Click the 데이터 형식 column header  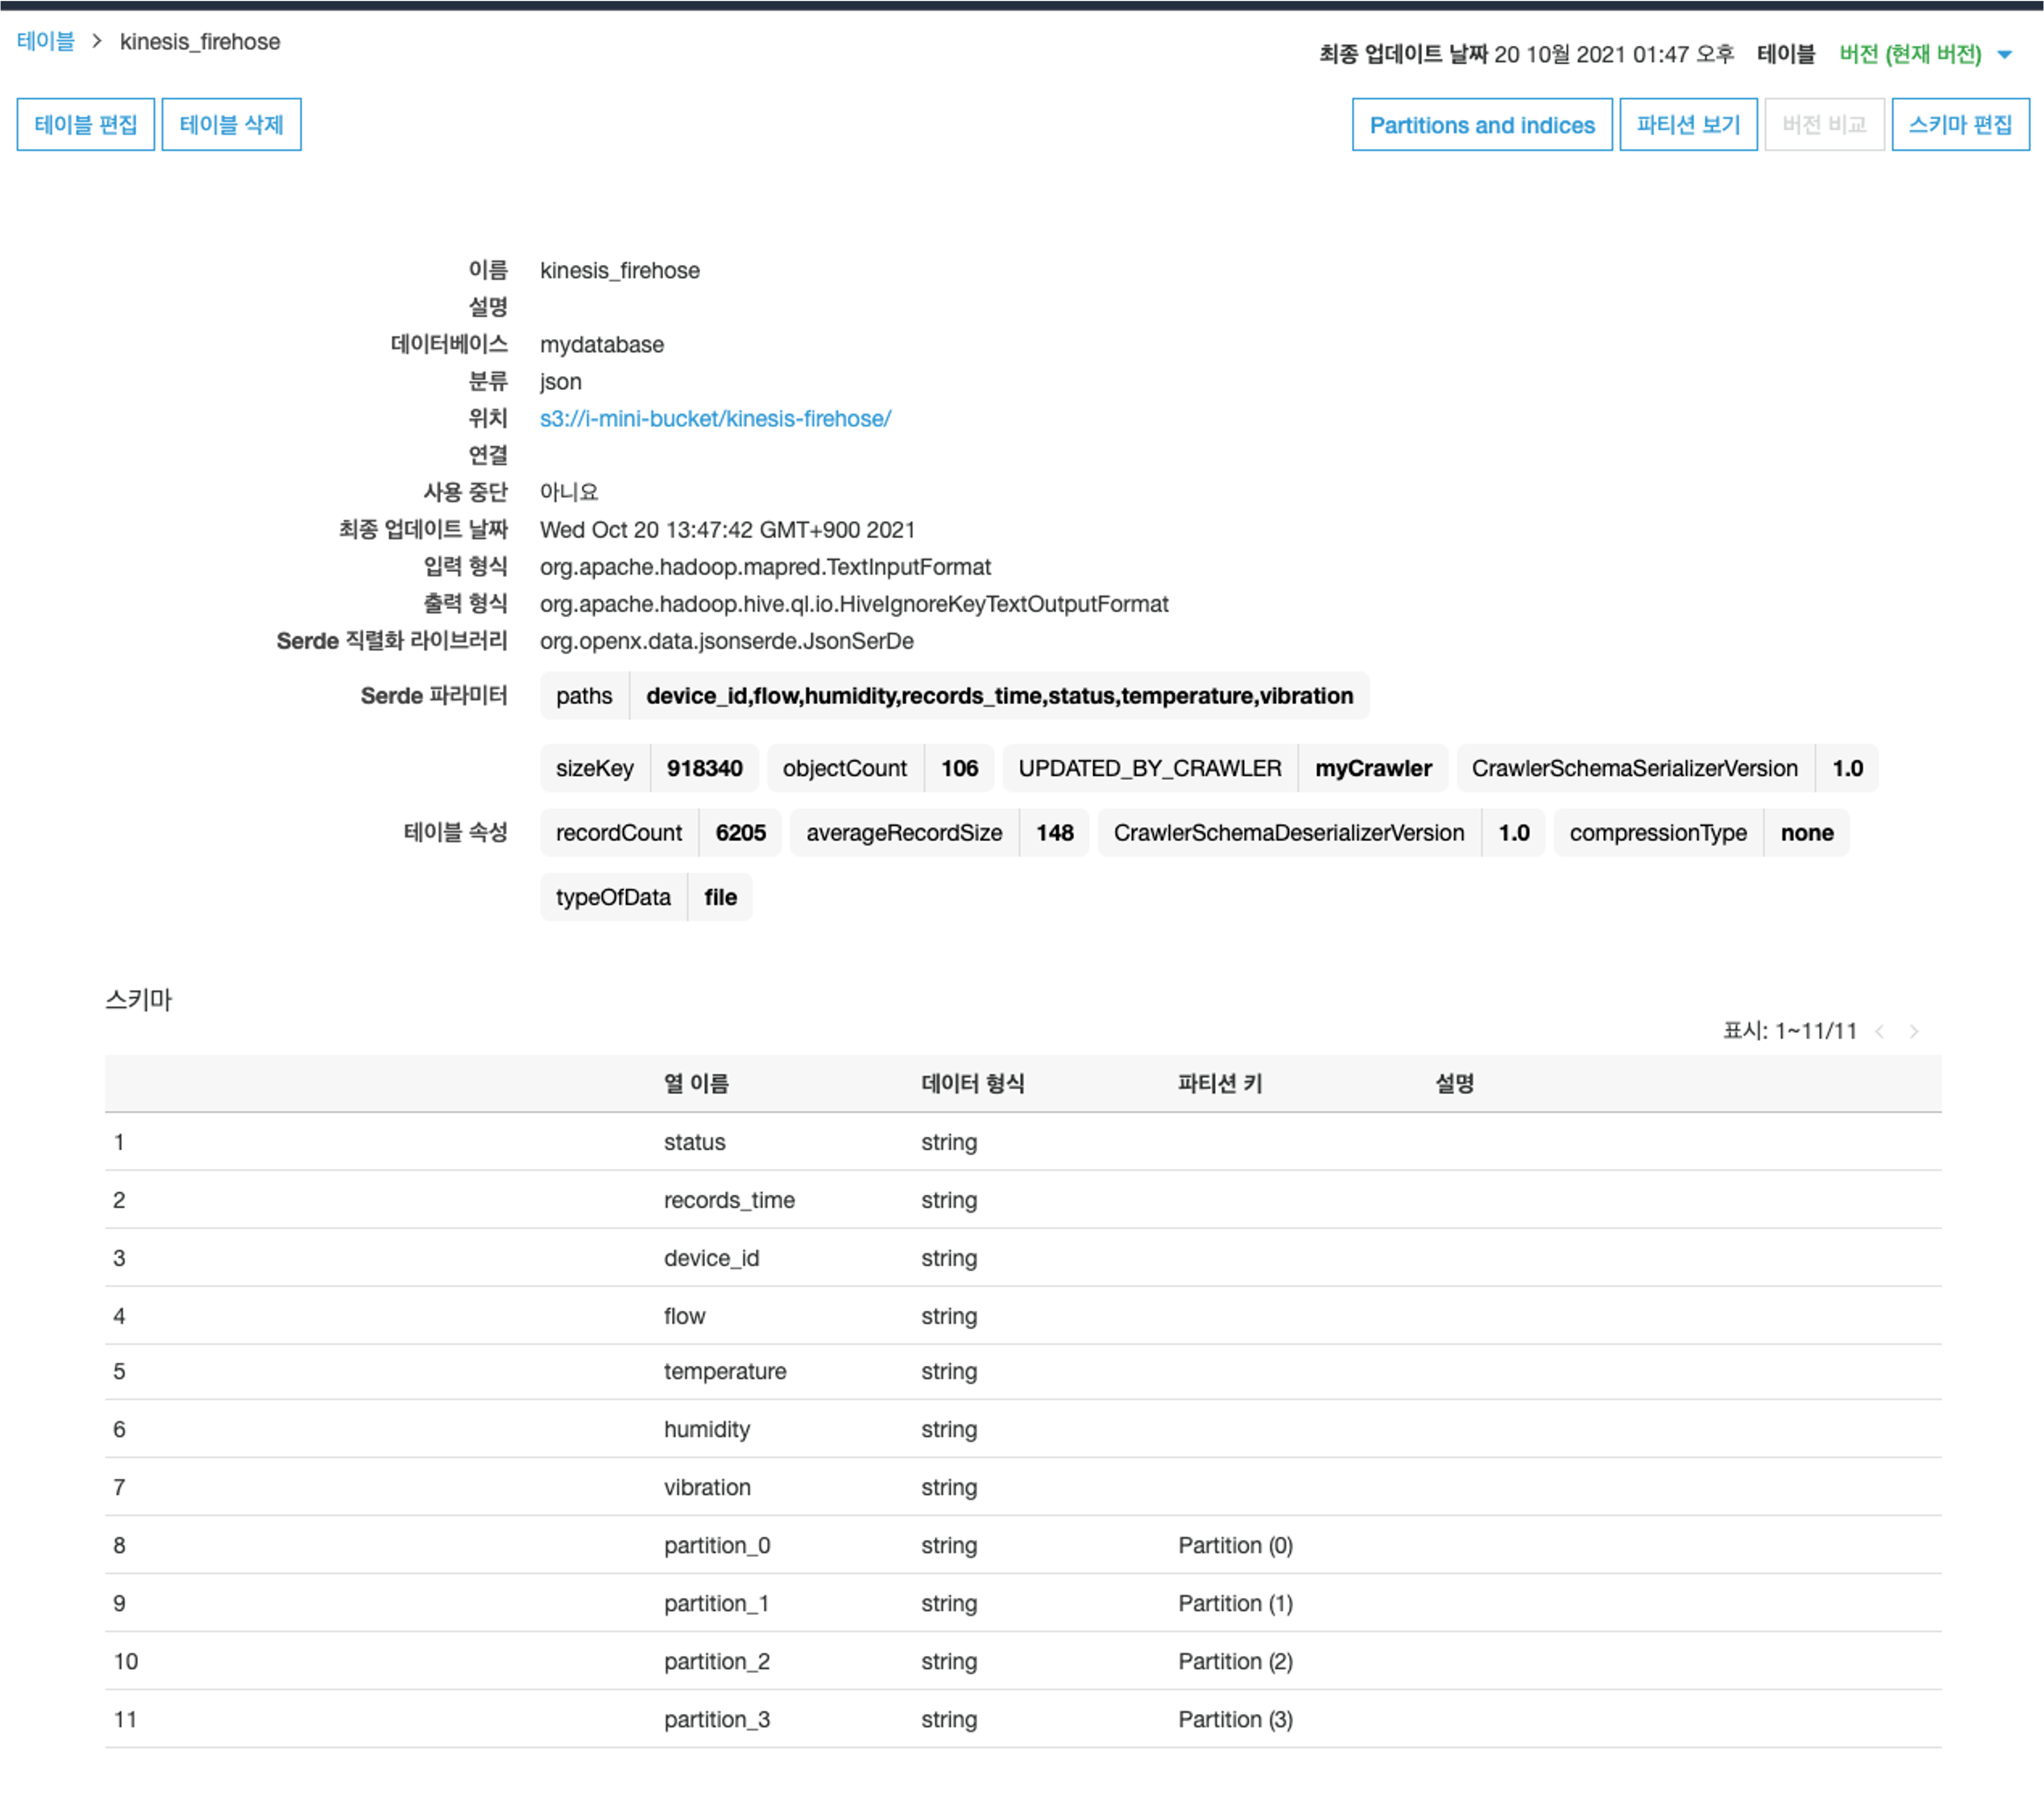pyautogui.click(x=972, y=1083)
